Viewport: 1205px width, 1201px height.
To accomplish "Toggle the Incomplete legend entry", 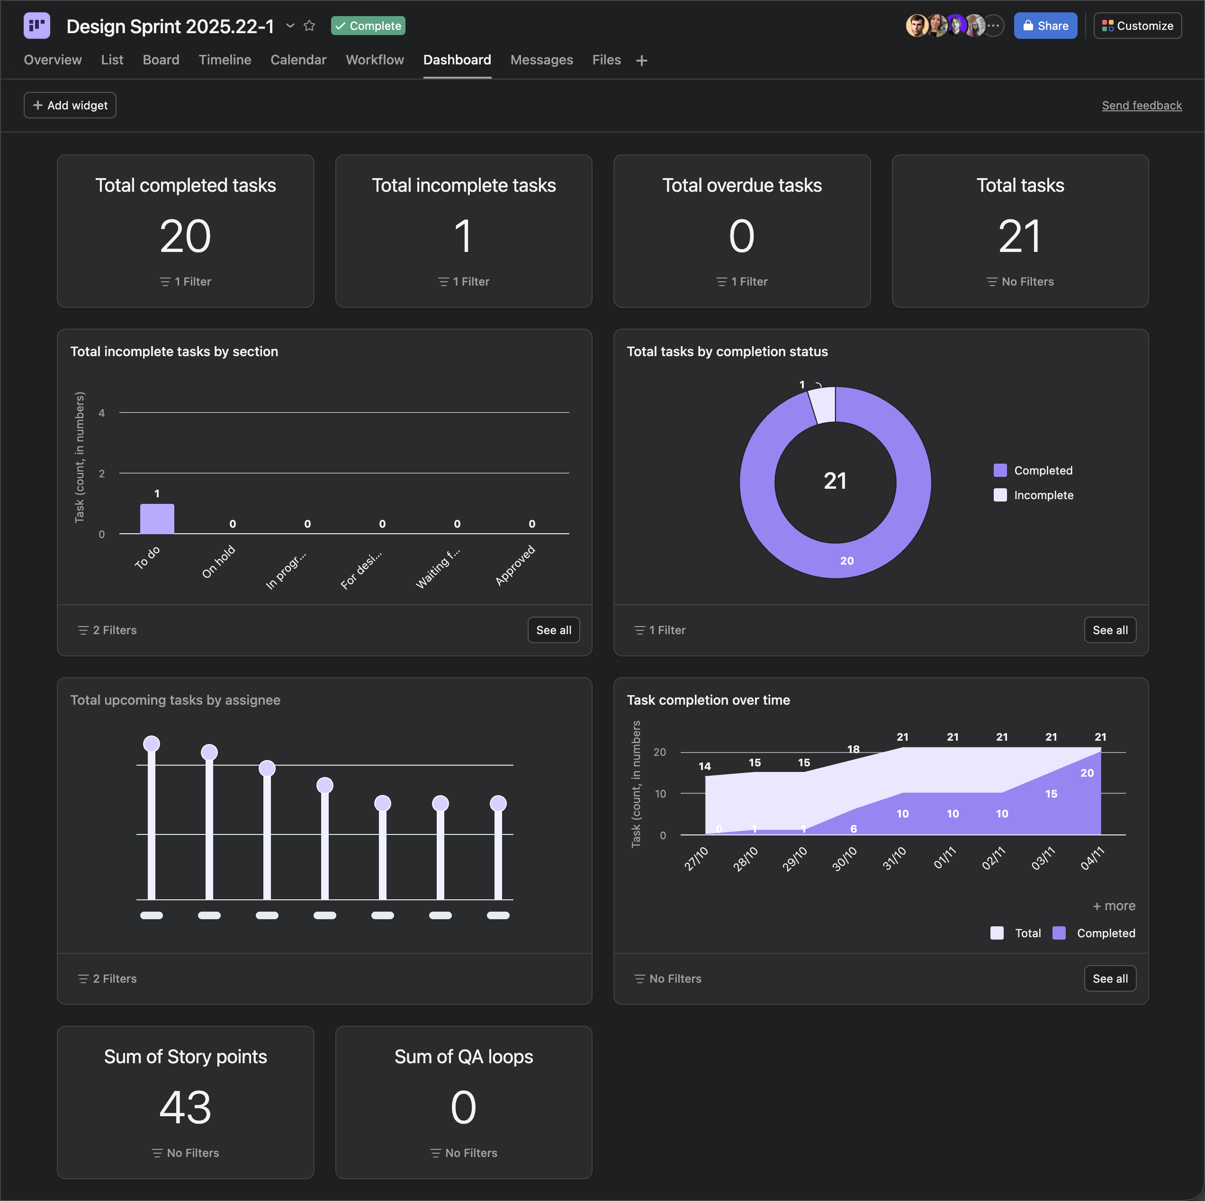I will point(1034,495).
